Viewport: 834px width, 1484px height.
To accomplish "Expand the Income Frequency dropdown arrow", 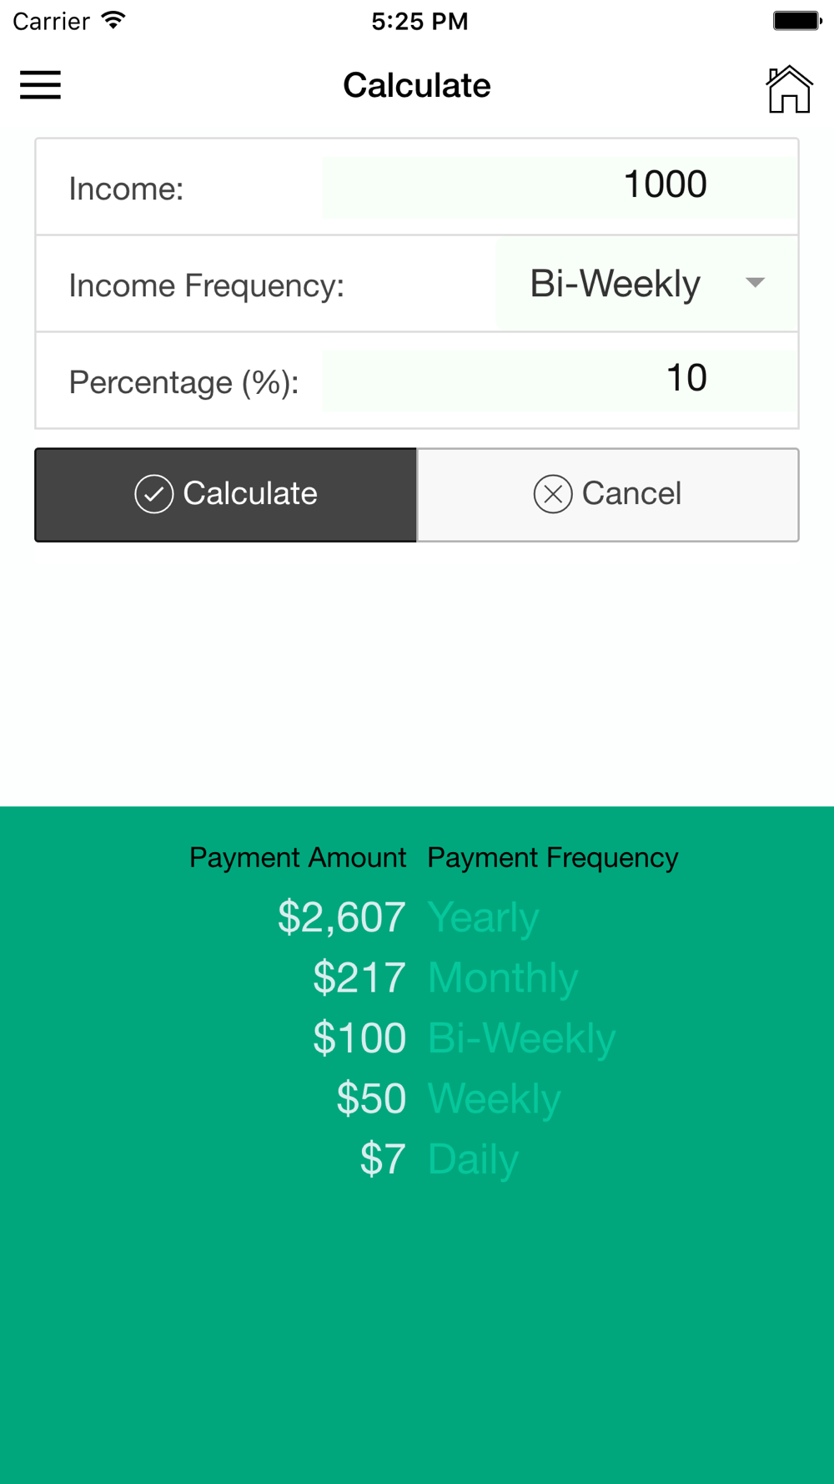I will (755, 283).
